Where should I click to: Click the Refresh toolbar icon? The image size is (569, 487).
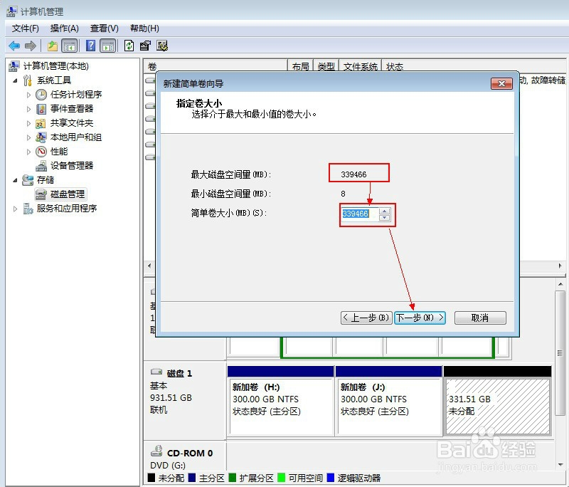(x=129, y=46)
